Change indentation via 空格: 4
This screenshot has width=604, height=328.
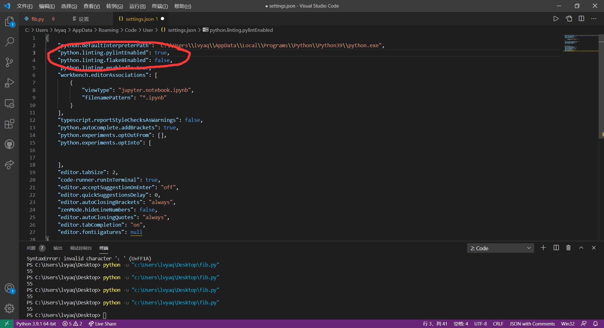[461, 324]
